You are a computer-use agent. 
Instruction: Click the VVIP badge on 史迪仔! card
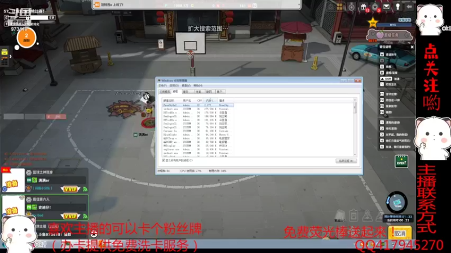pyautogui.click(x=70, y=216)
